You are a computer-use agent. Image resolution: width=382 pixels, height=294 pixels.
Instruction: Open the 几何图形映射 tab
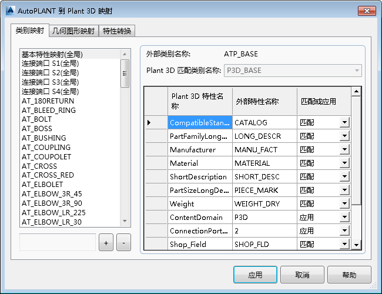(x=73, y=31)
